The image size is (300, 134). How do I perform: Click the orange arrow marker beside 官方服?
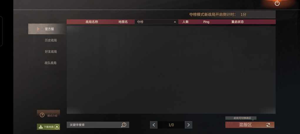pos(38,29)
